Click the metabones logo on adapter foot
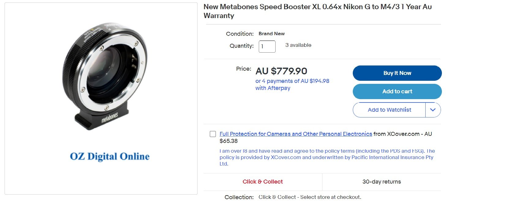 point(110,117)
